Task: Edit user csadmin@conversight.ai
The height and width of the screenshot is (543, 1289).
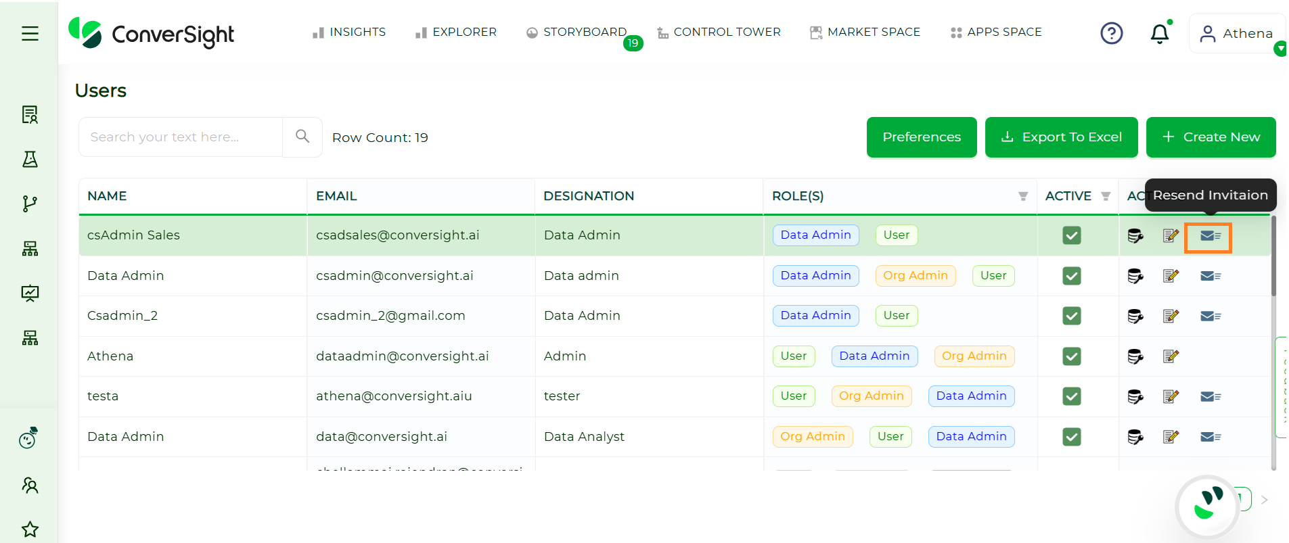Action: (1171, 276)
